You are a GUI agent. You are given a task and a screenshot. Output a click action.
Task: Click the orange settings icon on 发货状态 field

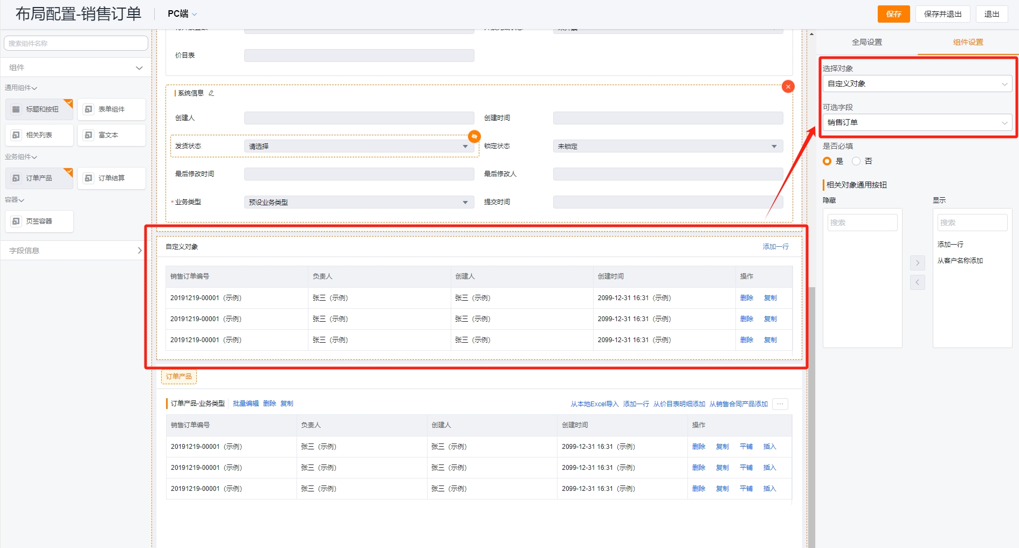pos(474,136)
